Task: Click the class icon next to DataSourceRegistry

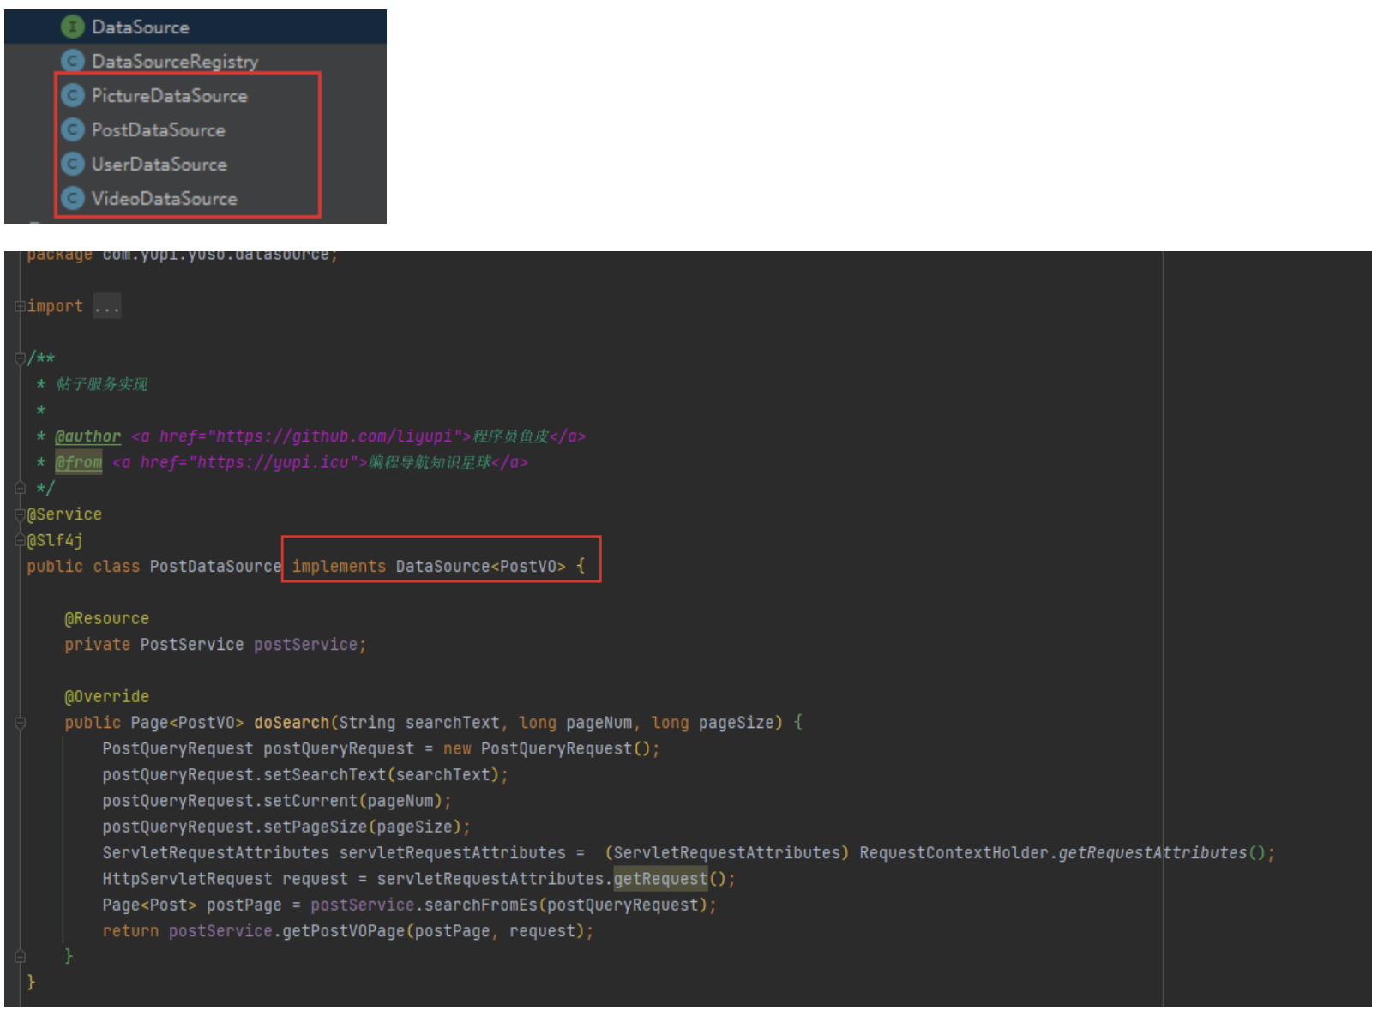Action: 72,61
